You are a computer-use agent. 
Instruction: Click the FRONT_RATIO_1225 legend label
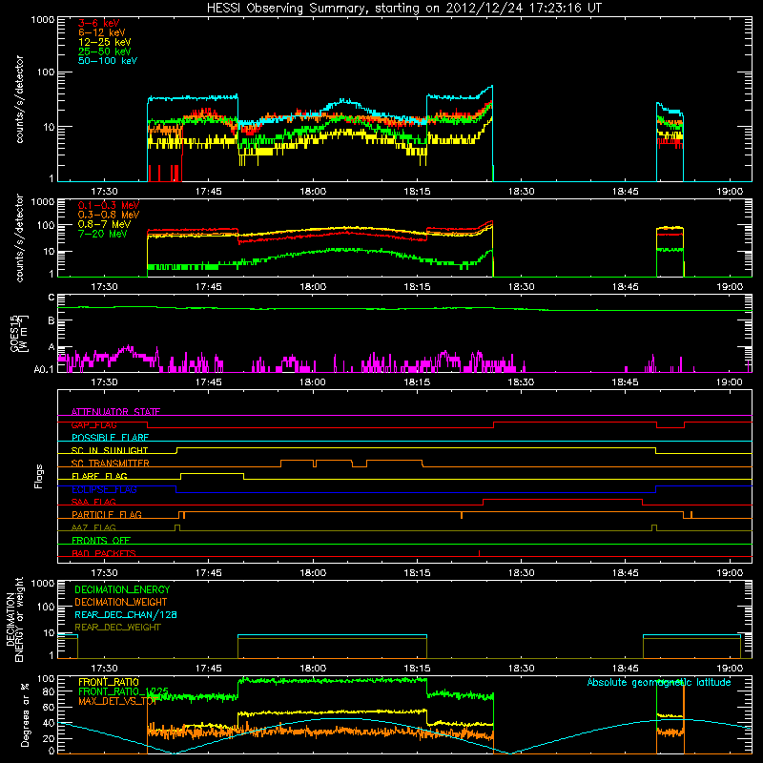click(x=123, y=691)
